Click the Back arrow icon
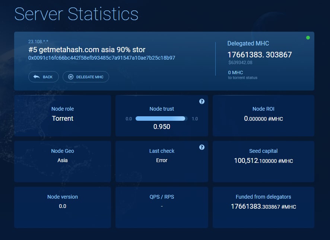The height and width of the screenshot is (240, 330). 37,77
